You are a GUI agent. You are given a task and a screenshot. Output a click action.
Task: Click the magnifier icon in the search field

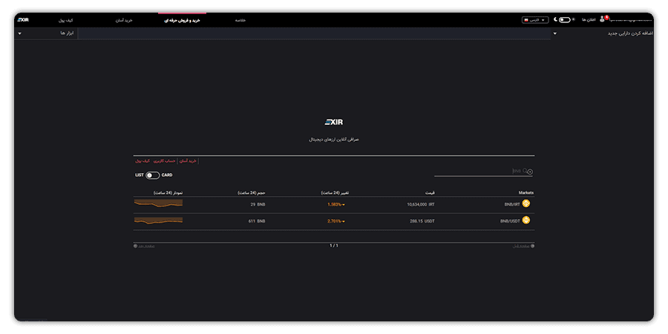pos(525,171)
